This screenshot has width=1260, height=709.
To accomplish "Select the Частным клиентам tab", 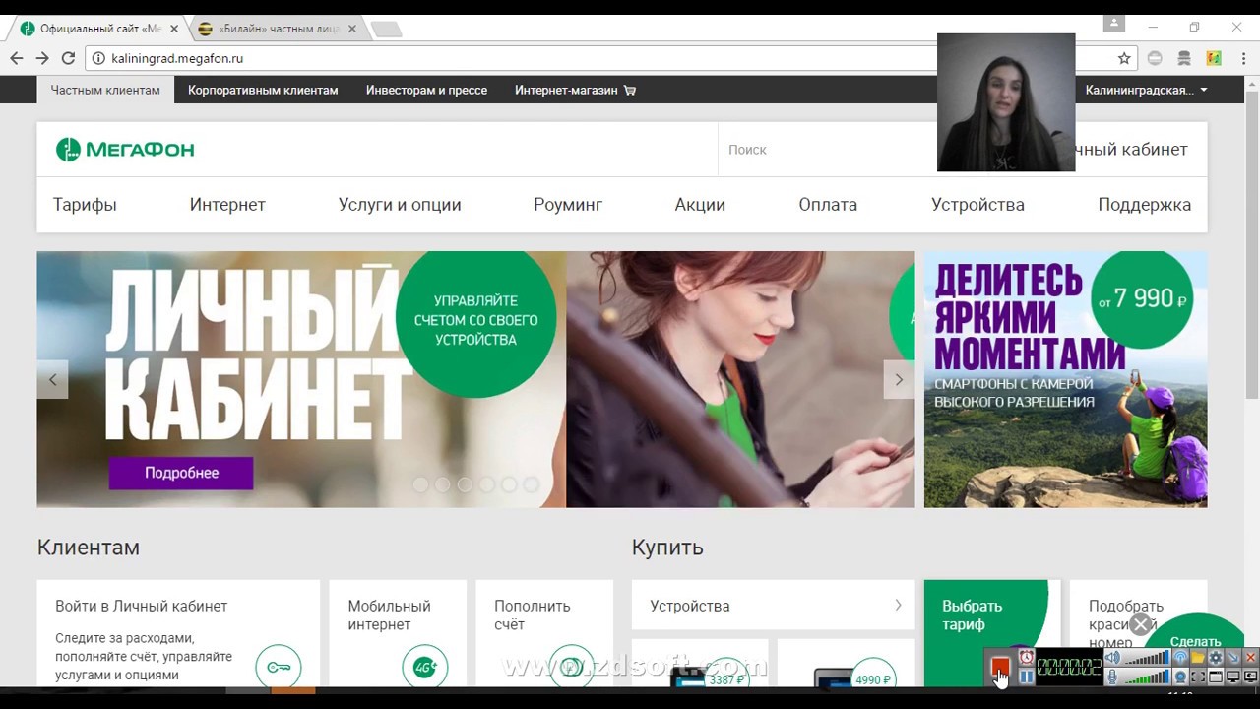I will [105, 90].
